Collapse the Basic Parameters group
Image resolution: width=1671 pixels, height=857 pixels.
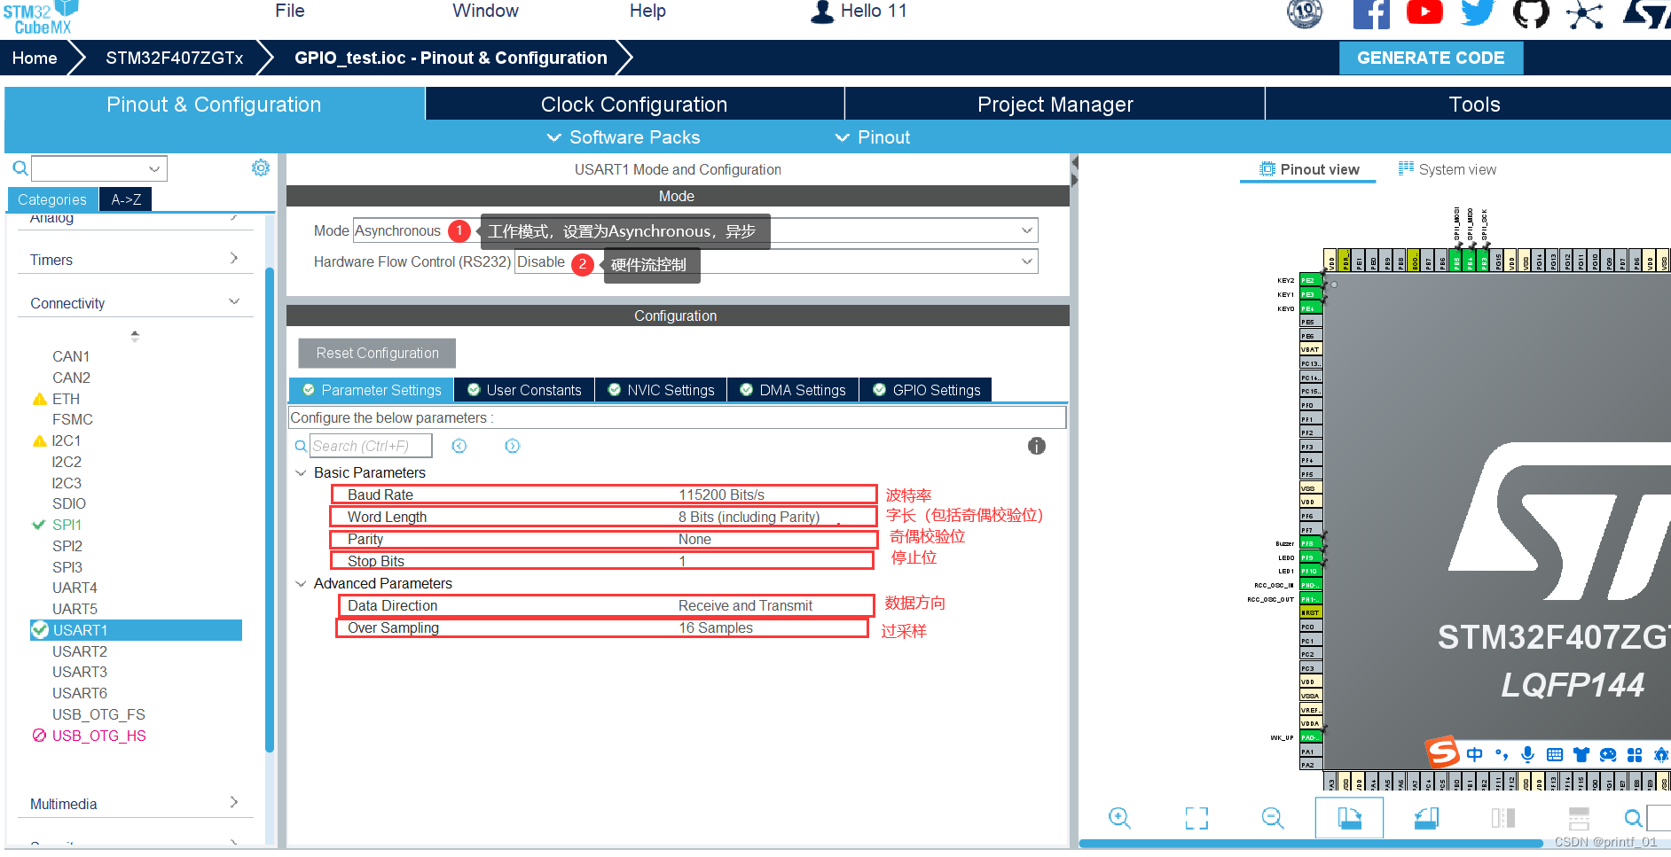point(301,472)
